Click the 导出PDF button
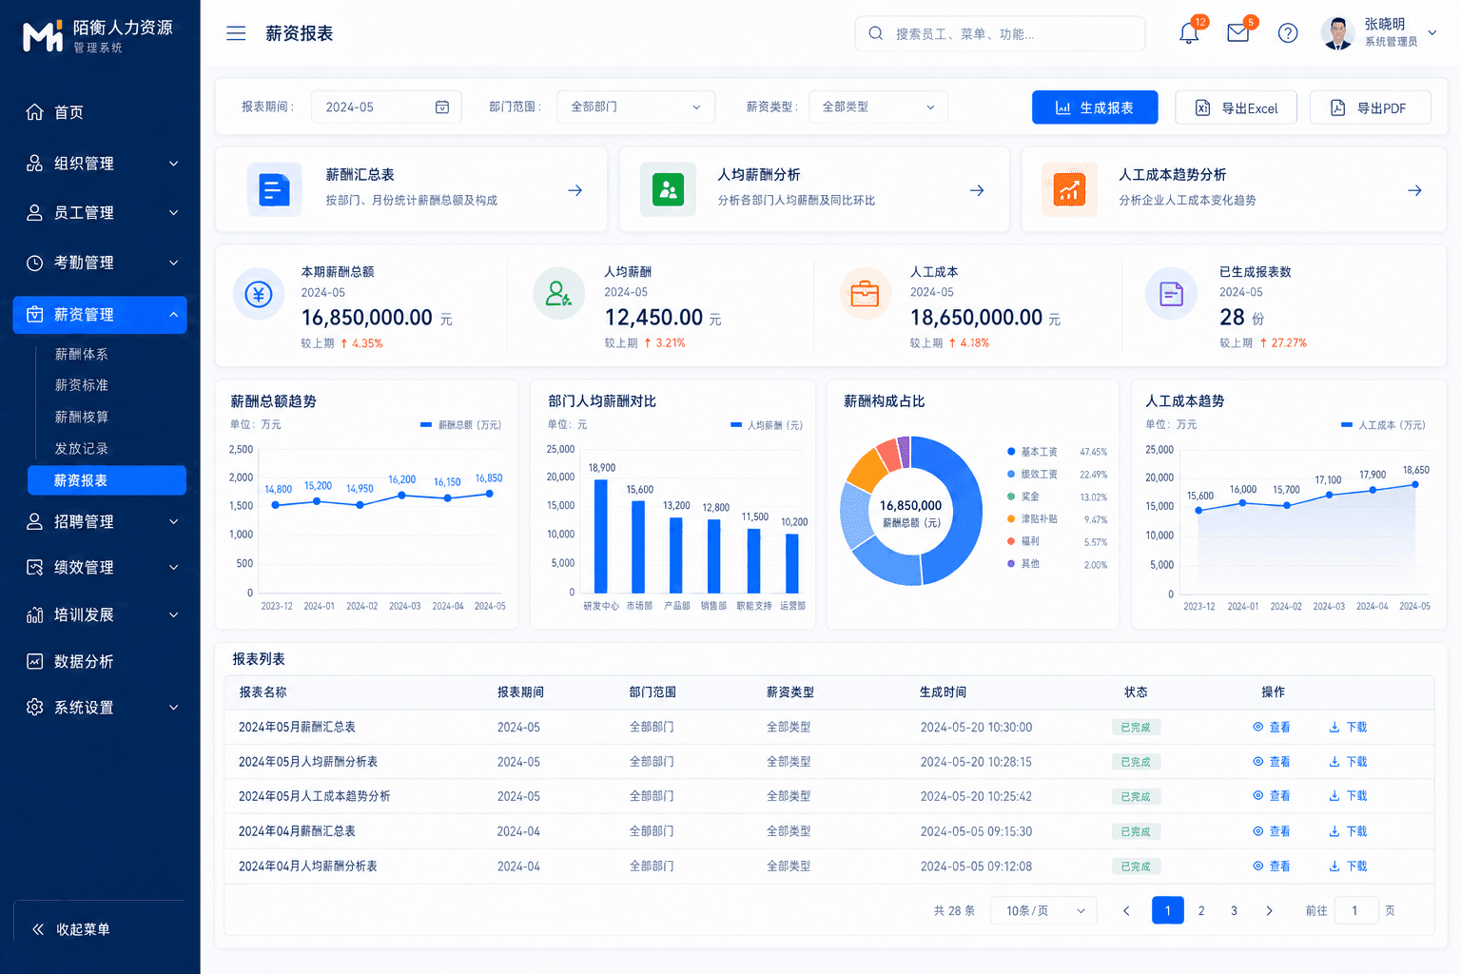This screenshot has height=974, width=1461. (x=1371, y=107)
